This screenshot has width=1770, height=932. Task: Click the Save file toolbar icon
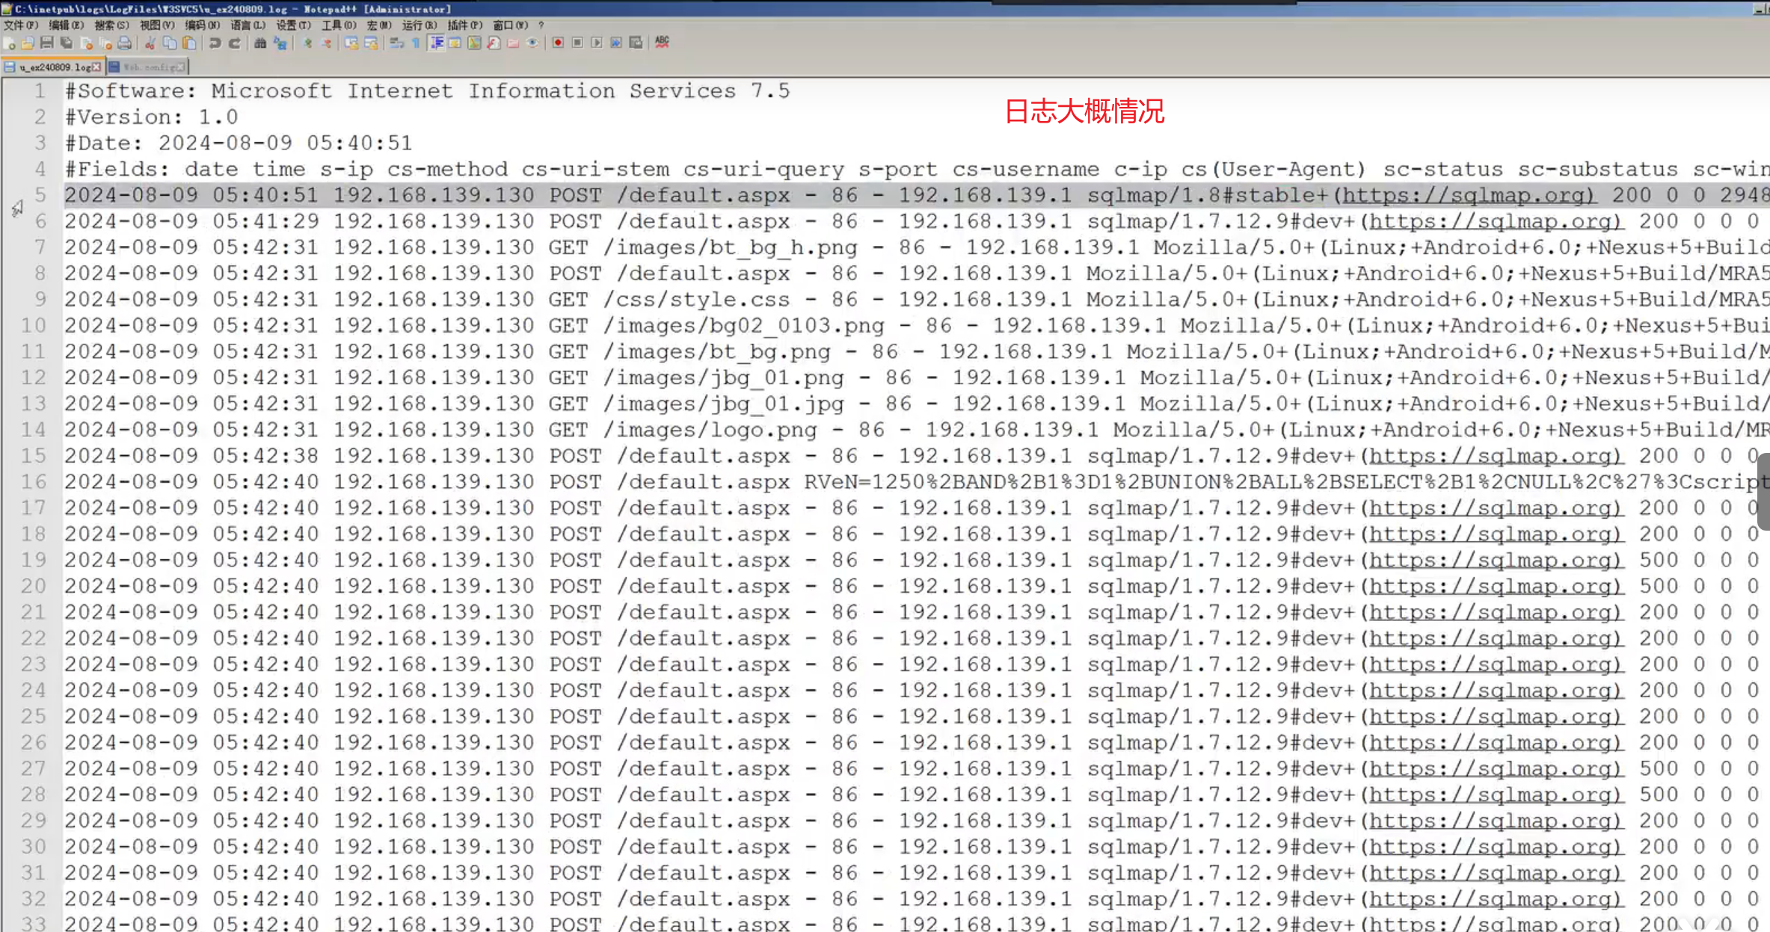[47, 43]
